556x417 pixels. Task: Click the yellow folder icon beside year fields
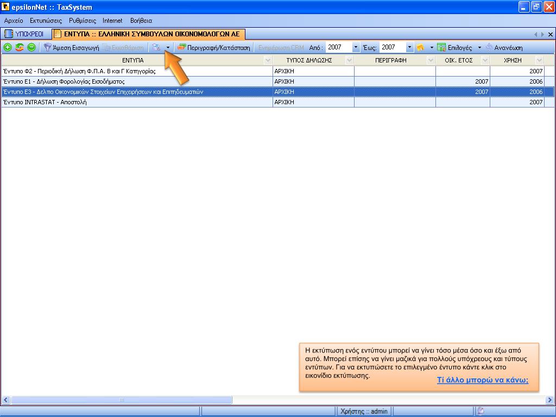(420, 47)
